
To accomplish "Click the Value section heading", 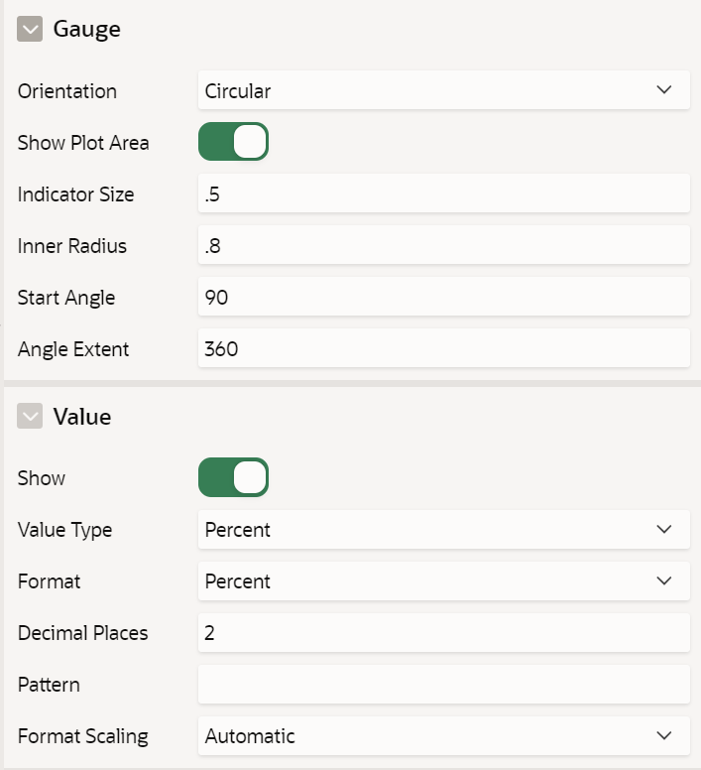I will 81,417.
